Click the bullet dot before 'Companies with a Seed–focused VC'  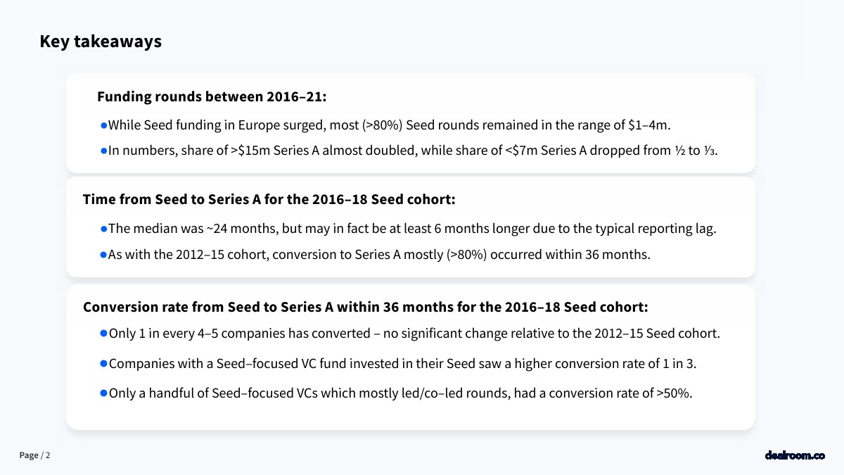104,363
